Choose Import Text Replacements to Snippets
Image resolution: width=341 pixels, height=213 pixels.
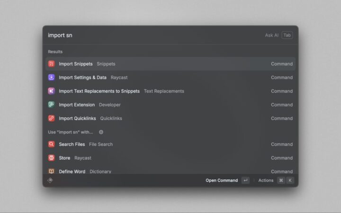pos(170,91)
